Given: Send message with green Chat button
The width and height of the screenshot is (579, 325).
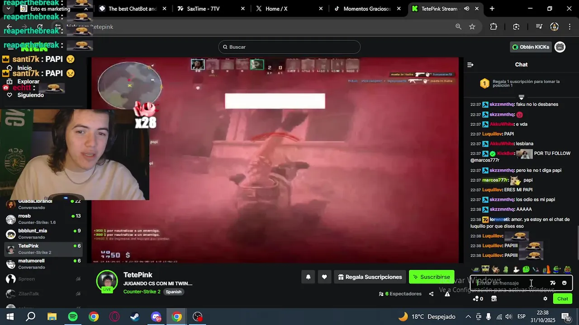Looking at the screenshot, I should 563,299.
